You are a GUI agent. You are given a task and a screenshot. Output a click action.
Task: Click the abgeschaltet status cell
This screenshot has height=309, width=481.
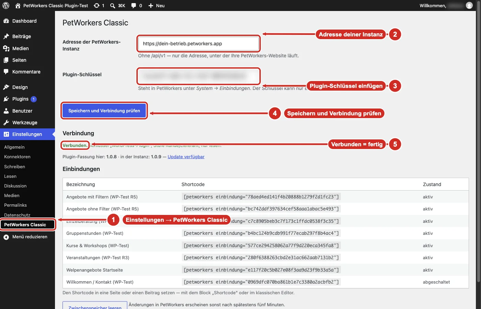pyautogui.click(x=436, y=282)
